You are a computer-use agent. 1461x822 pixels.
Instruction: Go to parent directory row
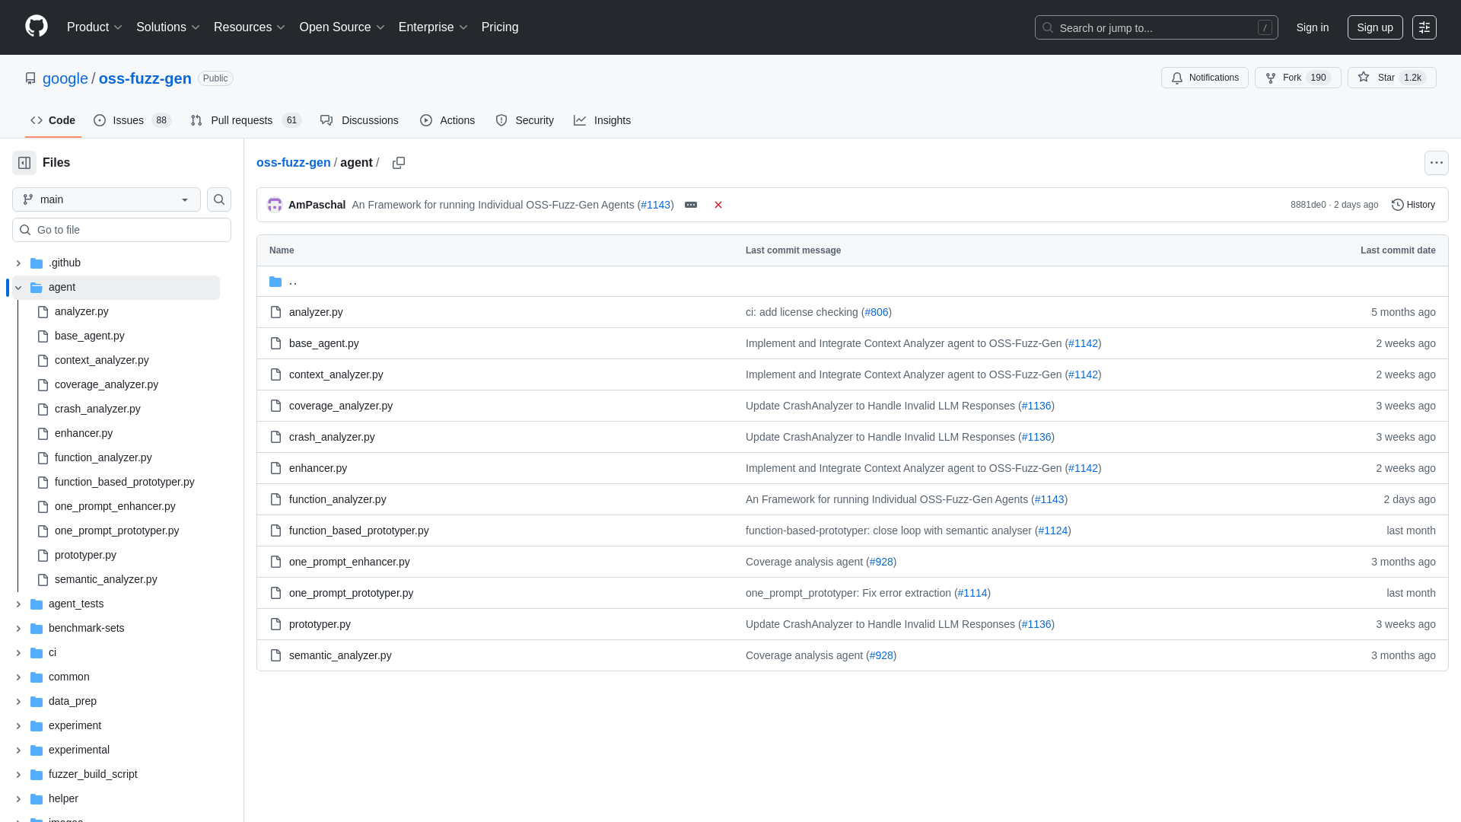coord(852,282)
